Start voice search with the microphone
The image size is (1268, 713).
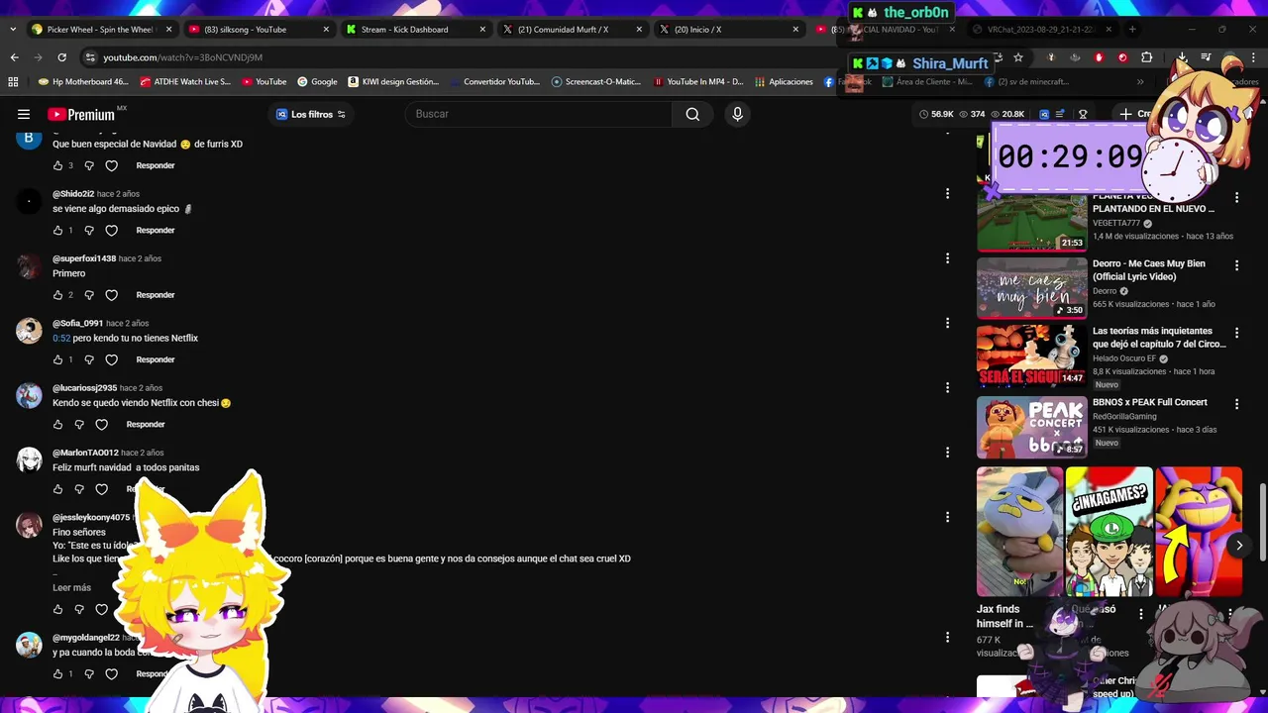(737, 114)
